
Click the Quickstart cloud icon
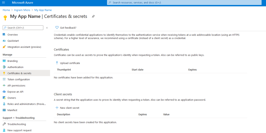coord(4,41)
